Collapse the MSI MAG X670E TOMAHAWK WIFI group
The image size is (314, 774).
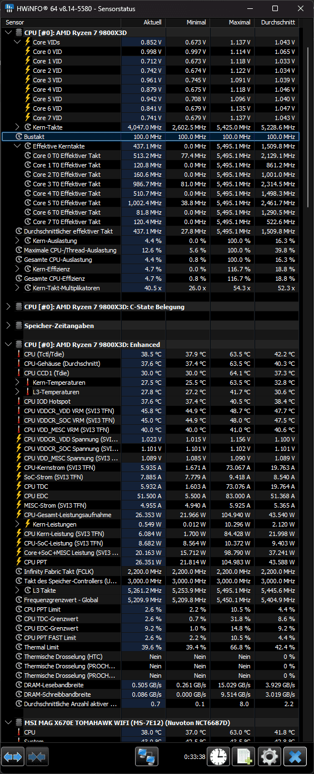click(x=8, y=722)
